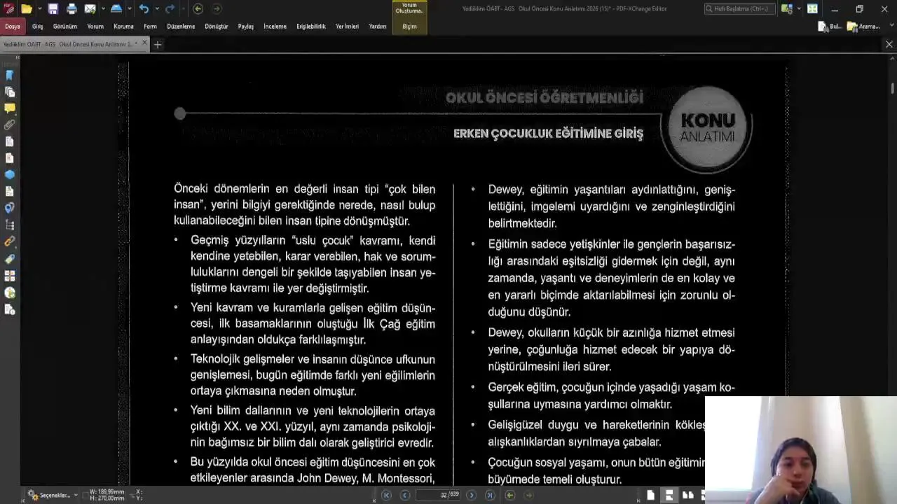Image resolution: width=897 pixels, height=504 pixels.
Task: Switch to the Dönüştür ribbon tab
Action: click(x=217, y=27)
